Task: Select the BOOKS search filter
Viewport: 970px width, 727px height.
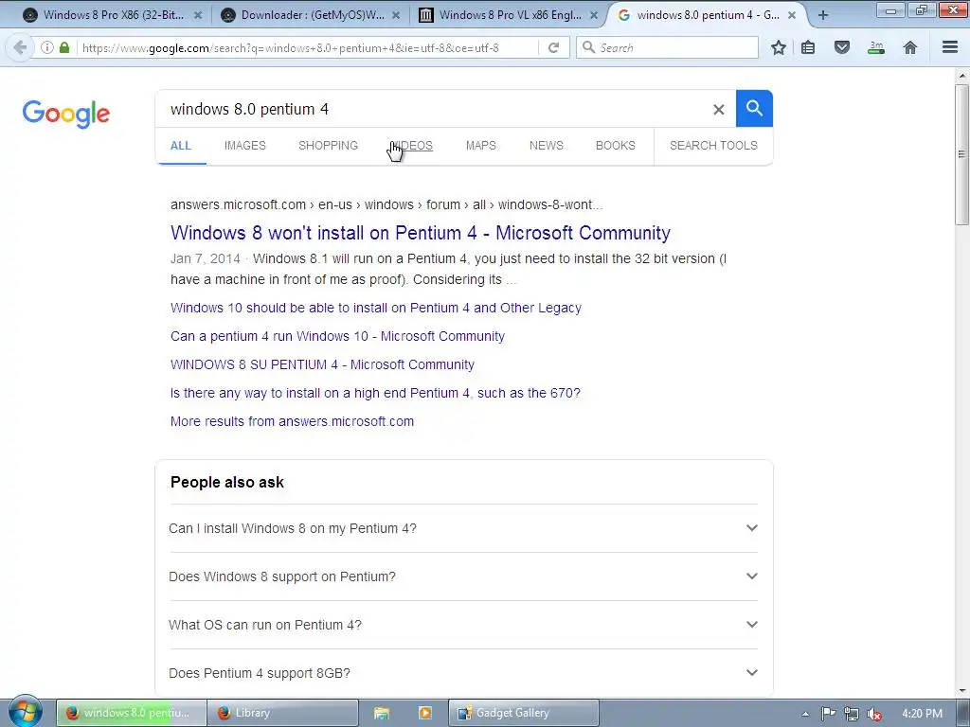Action: tap(616, 146)
